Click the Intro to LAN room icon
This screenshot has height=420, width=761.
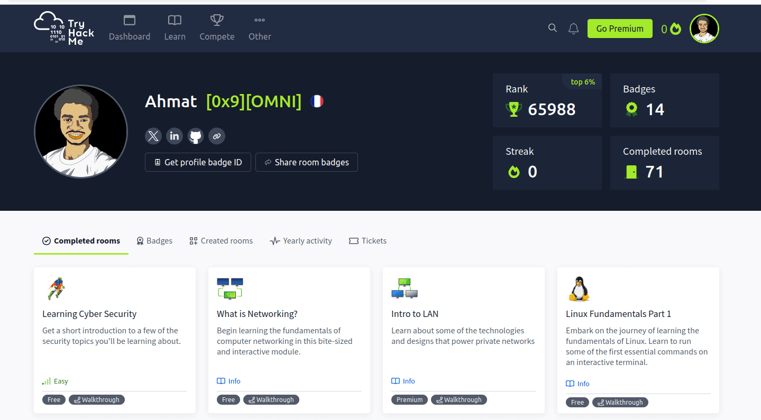pos(405,288)
